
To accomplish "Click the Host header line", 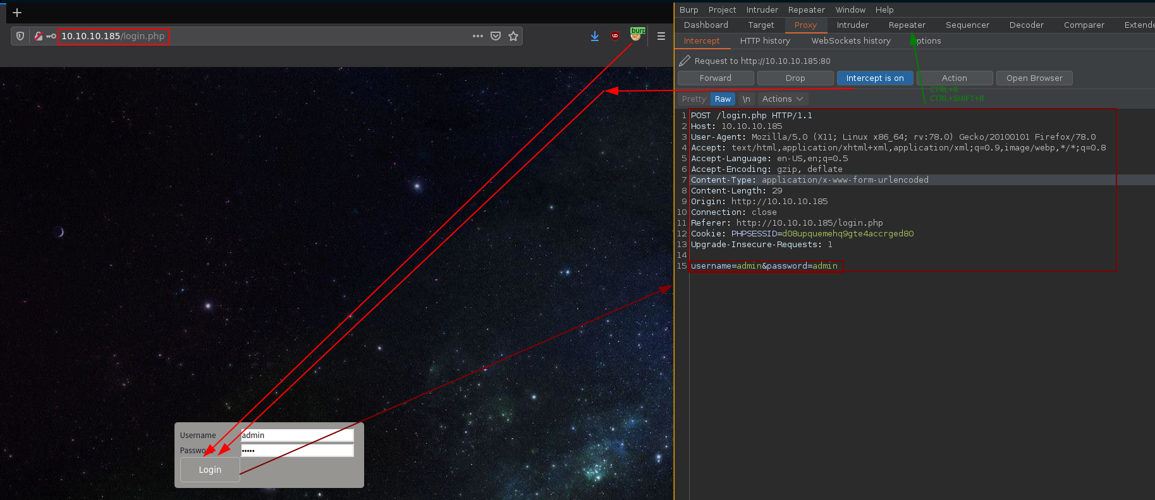I will (736, 126).
